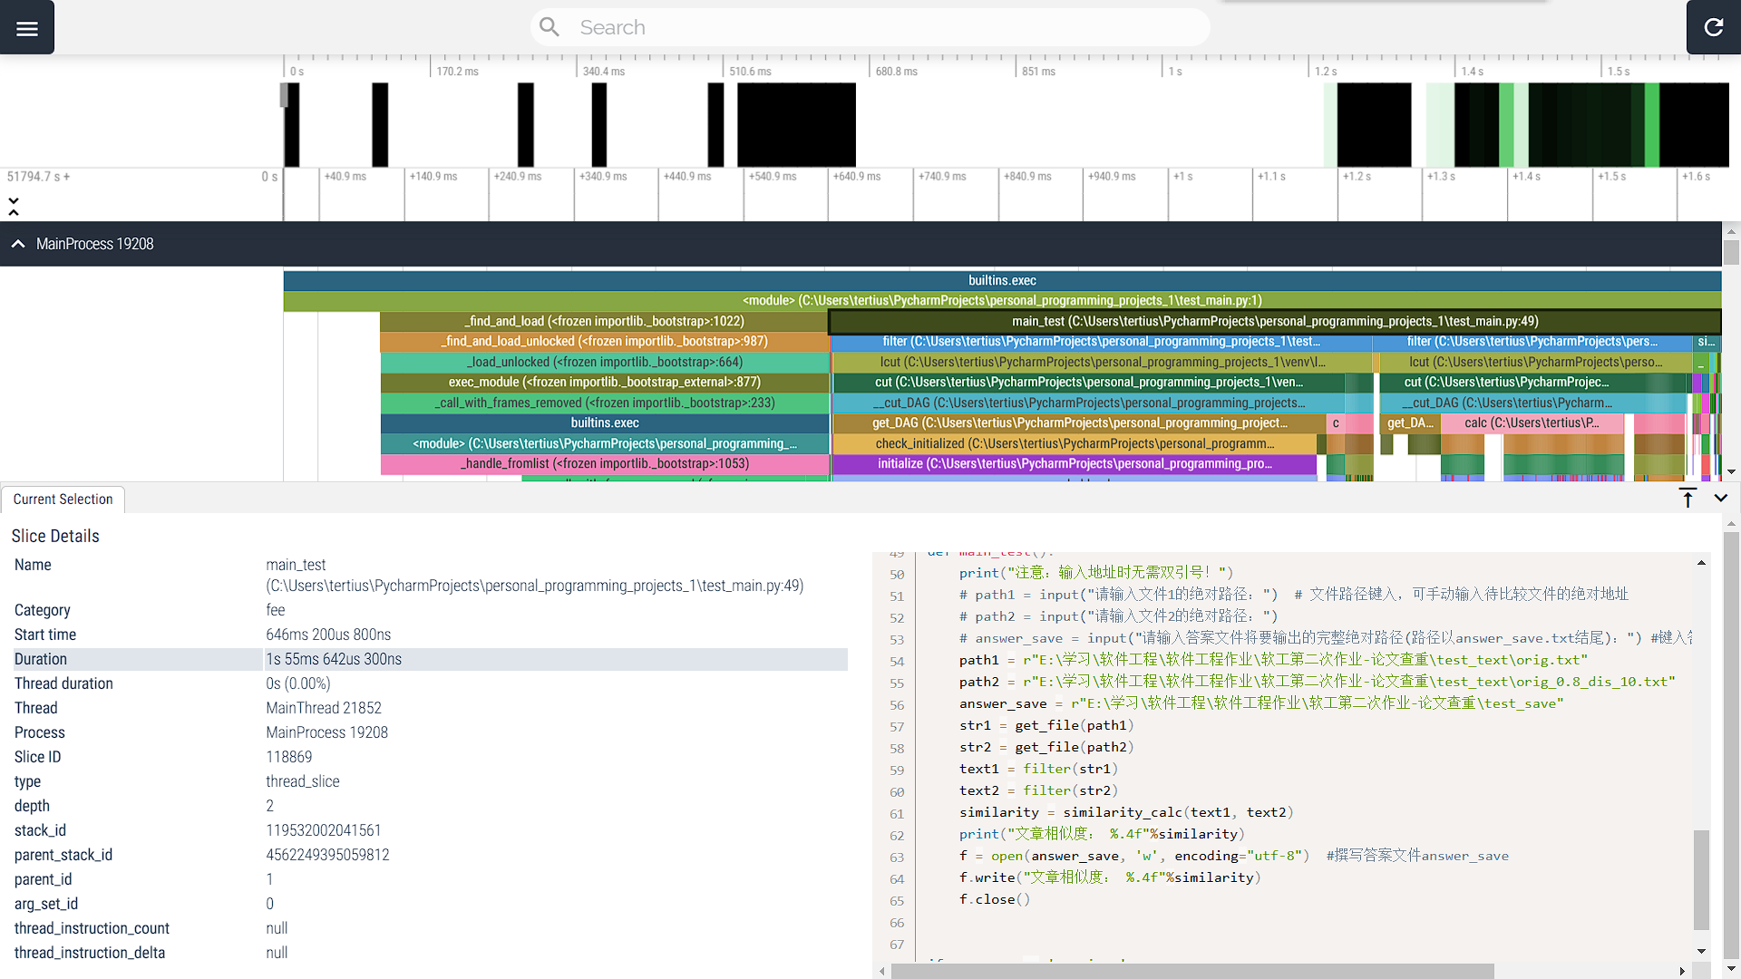1741x979 pixels.
Task: Collapse the details panel chevron
Action: point(1720,498)
